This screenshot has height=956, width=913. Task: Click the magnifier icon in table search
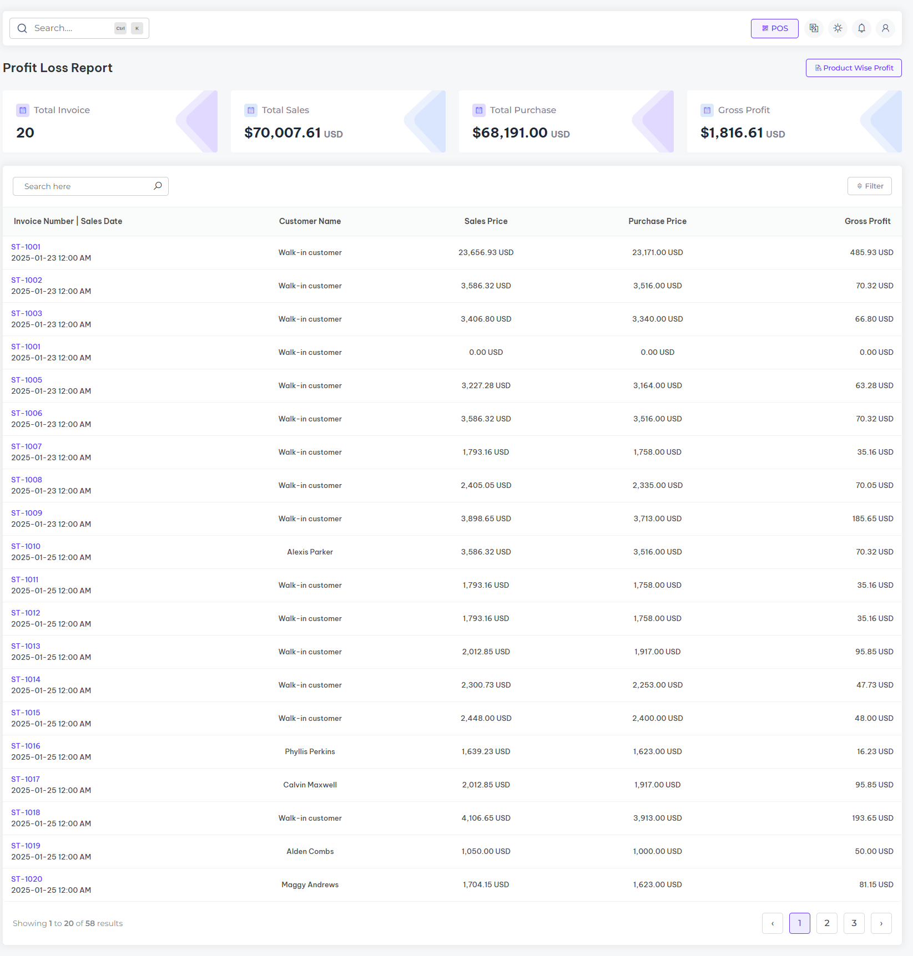(x=158, y=186)
